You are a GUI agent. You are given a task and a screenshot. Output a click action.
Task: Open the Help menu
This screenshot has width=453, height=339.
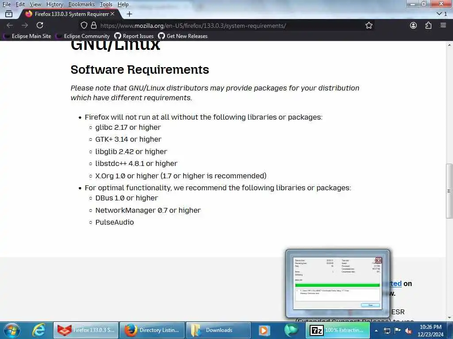click(123, 4)
